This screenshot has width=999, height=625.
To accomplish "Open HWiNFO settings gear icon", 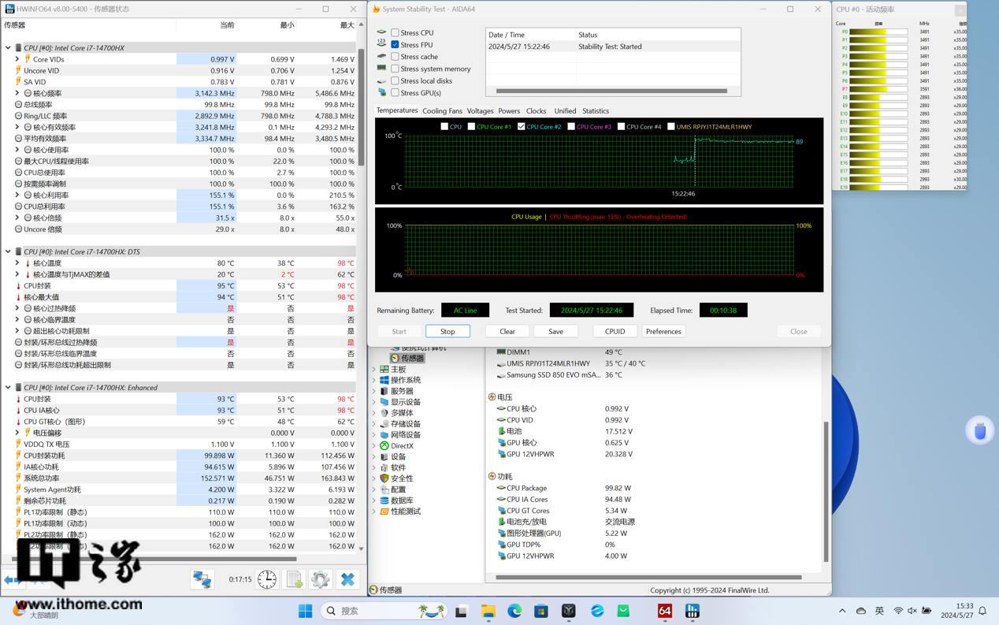I will coord(321,579).
